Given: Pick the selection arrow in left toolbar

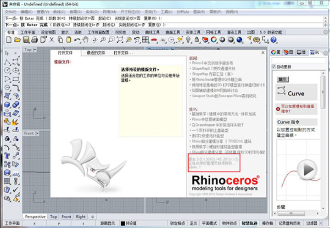Looking at the screenshot, I should point(7,53).
